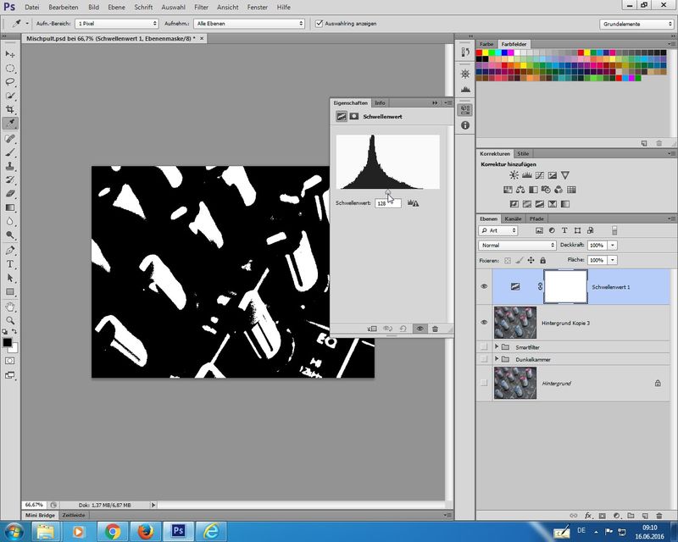Uncheck Auswahlring anzeigen checkbox
Screen dimensions: 678x542
(319, 24)
